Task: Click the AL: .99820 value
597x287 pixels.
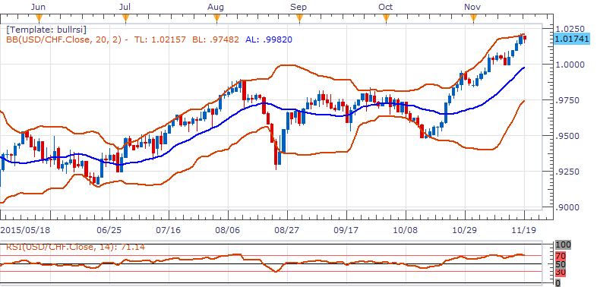Action: click(268, 39)
